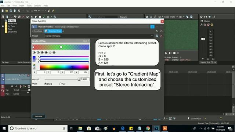The image size is (235, 132).
Task: Click the Search plug-ins field
Action: point(104,17)
